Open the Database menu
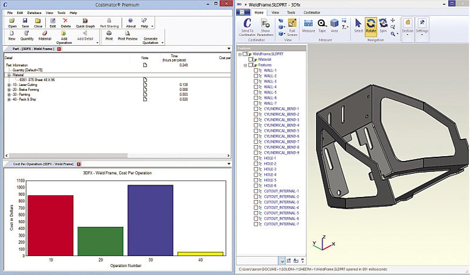This screenshot has height=275, width=470. point(35,12)
